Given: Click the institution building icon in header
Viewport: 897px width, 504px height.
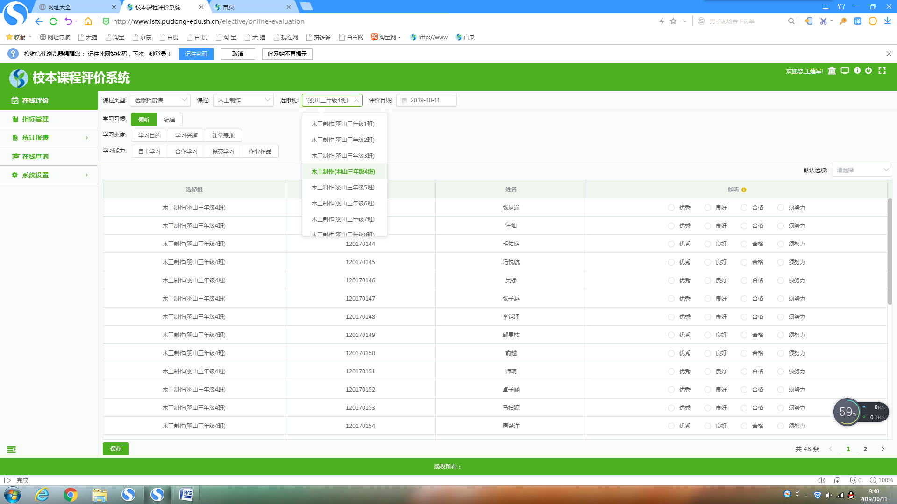Looking at the screenshot, I should (x=832, y=71).
